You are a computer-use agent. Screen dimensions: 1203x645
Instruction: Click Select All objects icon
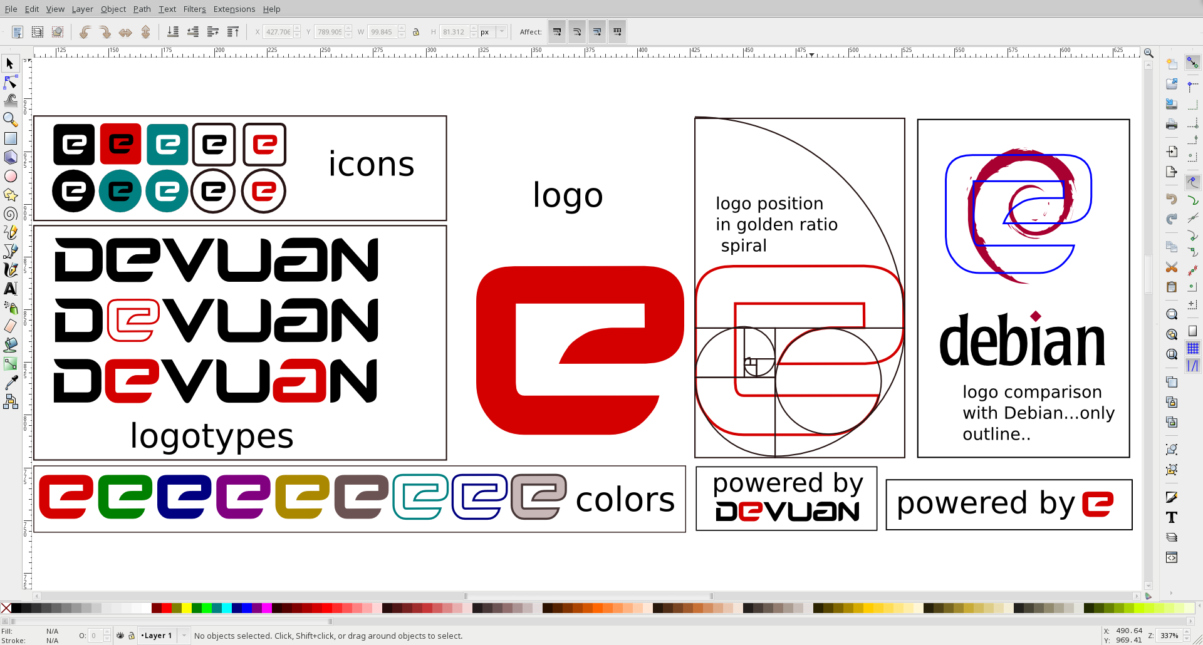18,32
